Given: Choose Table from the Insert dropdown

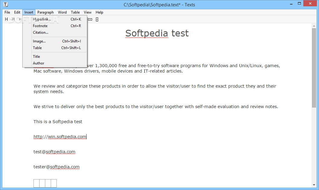Looking at the screenshot, I should (x=55, y=48).
